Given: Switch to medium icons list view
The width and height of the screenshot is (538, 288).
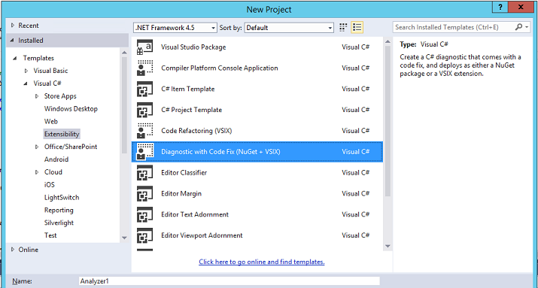Looking at the screenshot, I should [x=357, y=27].
